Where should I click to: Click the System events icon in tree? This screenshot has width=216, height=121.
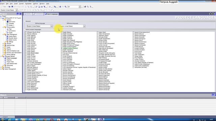tap(7, 40)
